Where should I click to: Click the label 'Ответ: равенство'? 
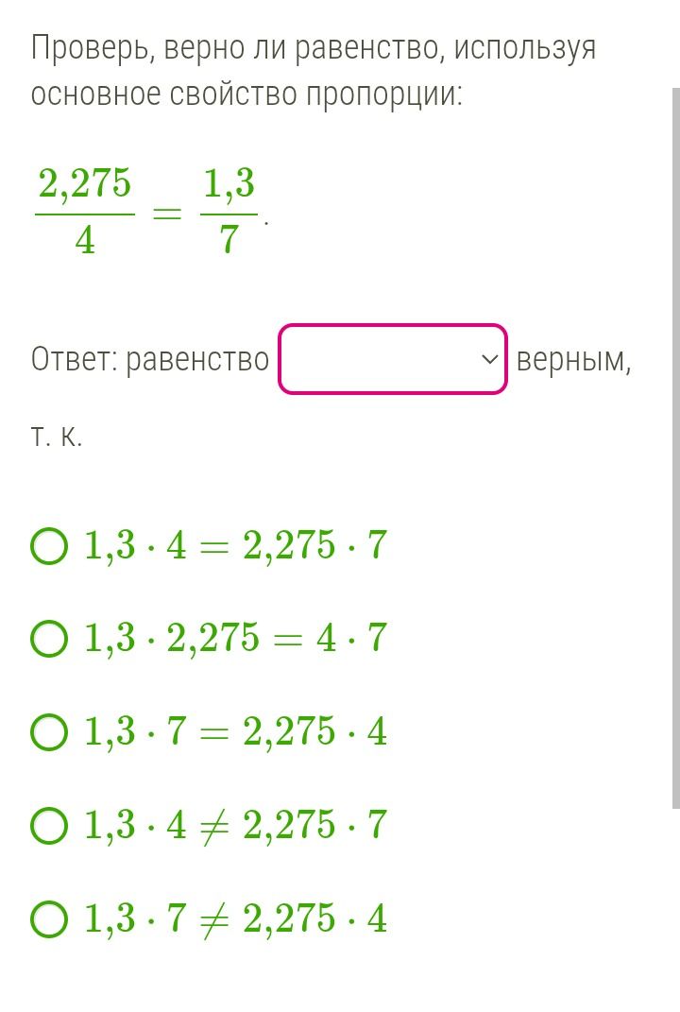pos(149,359)
